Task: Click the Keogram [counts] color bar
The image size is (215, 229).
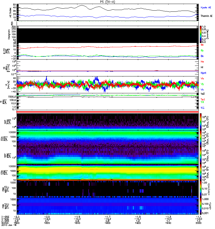Action: [201, 34]
